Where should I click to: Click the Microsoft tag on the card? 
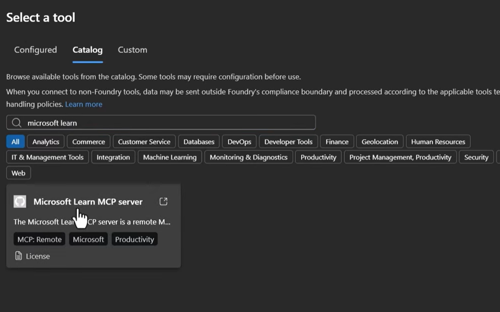click(x=88, y=240)
